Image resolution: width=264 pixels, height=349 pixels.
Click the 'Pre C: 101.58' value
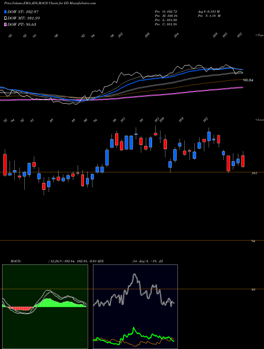tap(166, 24)
